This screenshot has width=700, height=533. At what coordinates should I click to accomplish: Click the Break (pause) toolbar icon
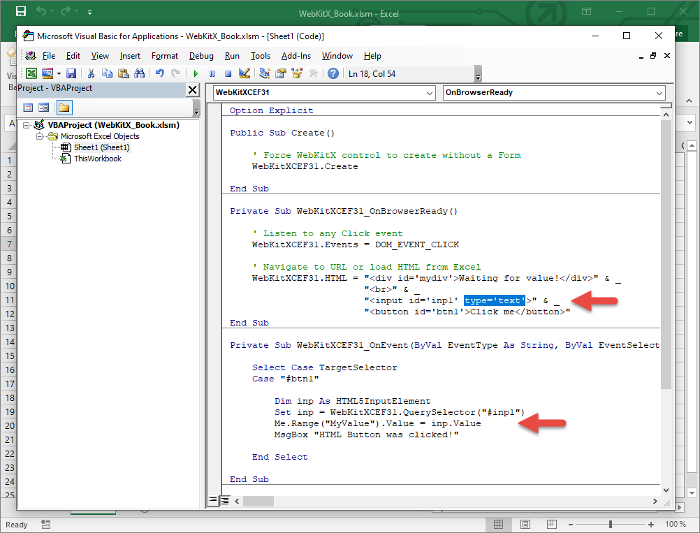(x=212, y=73)
